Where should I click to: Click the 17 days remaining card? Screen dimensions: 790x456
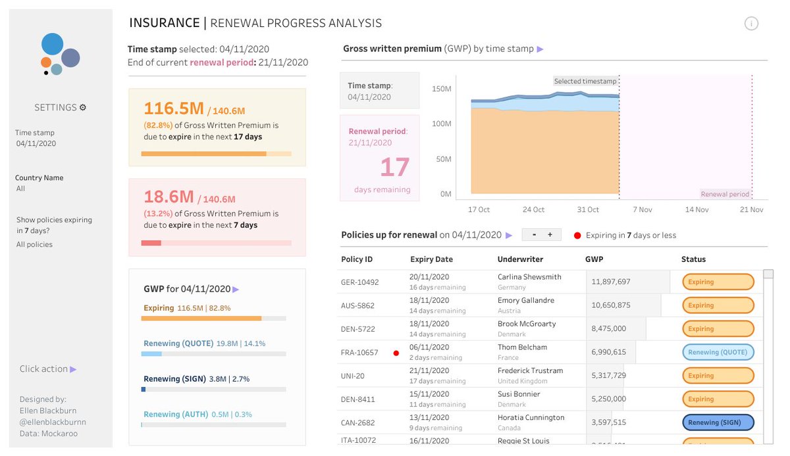379,158
